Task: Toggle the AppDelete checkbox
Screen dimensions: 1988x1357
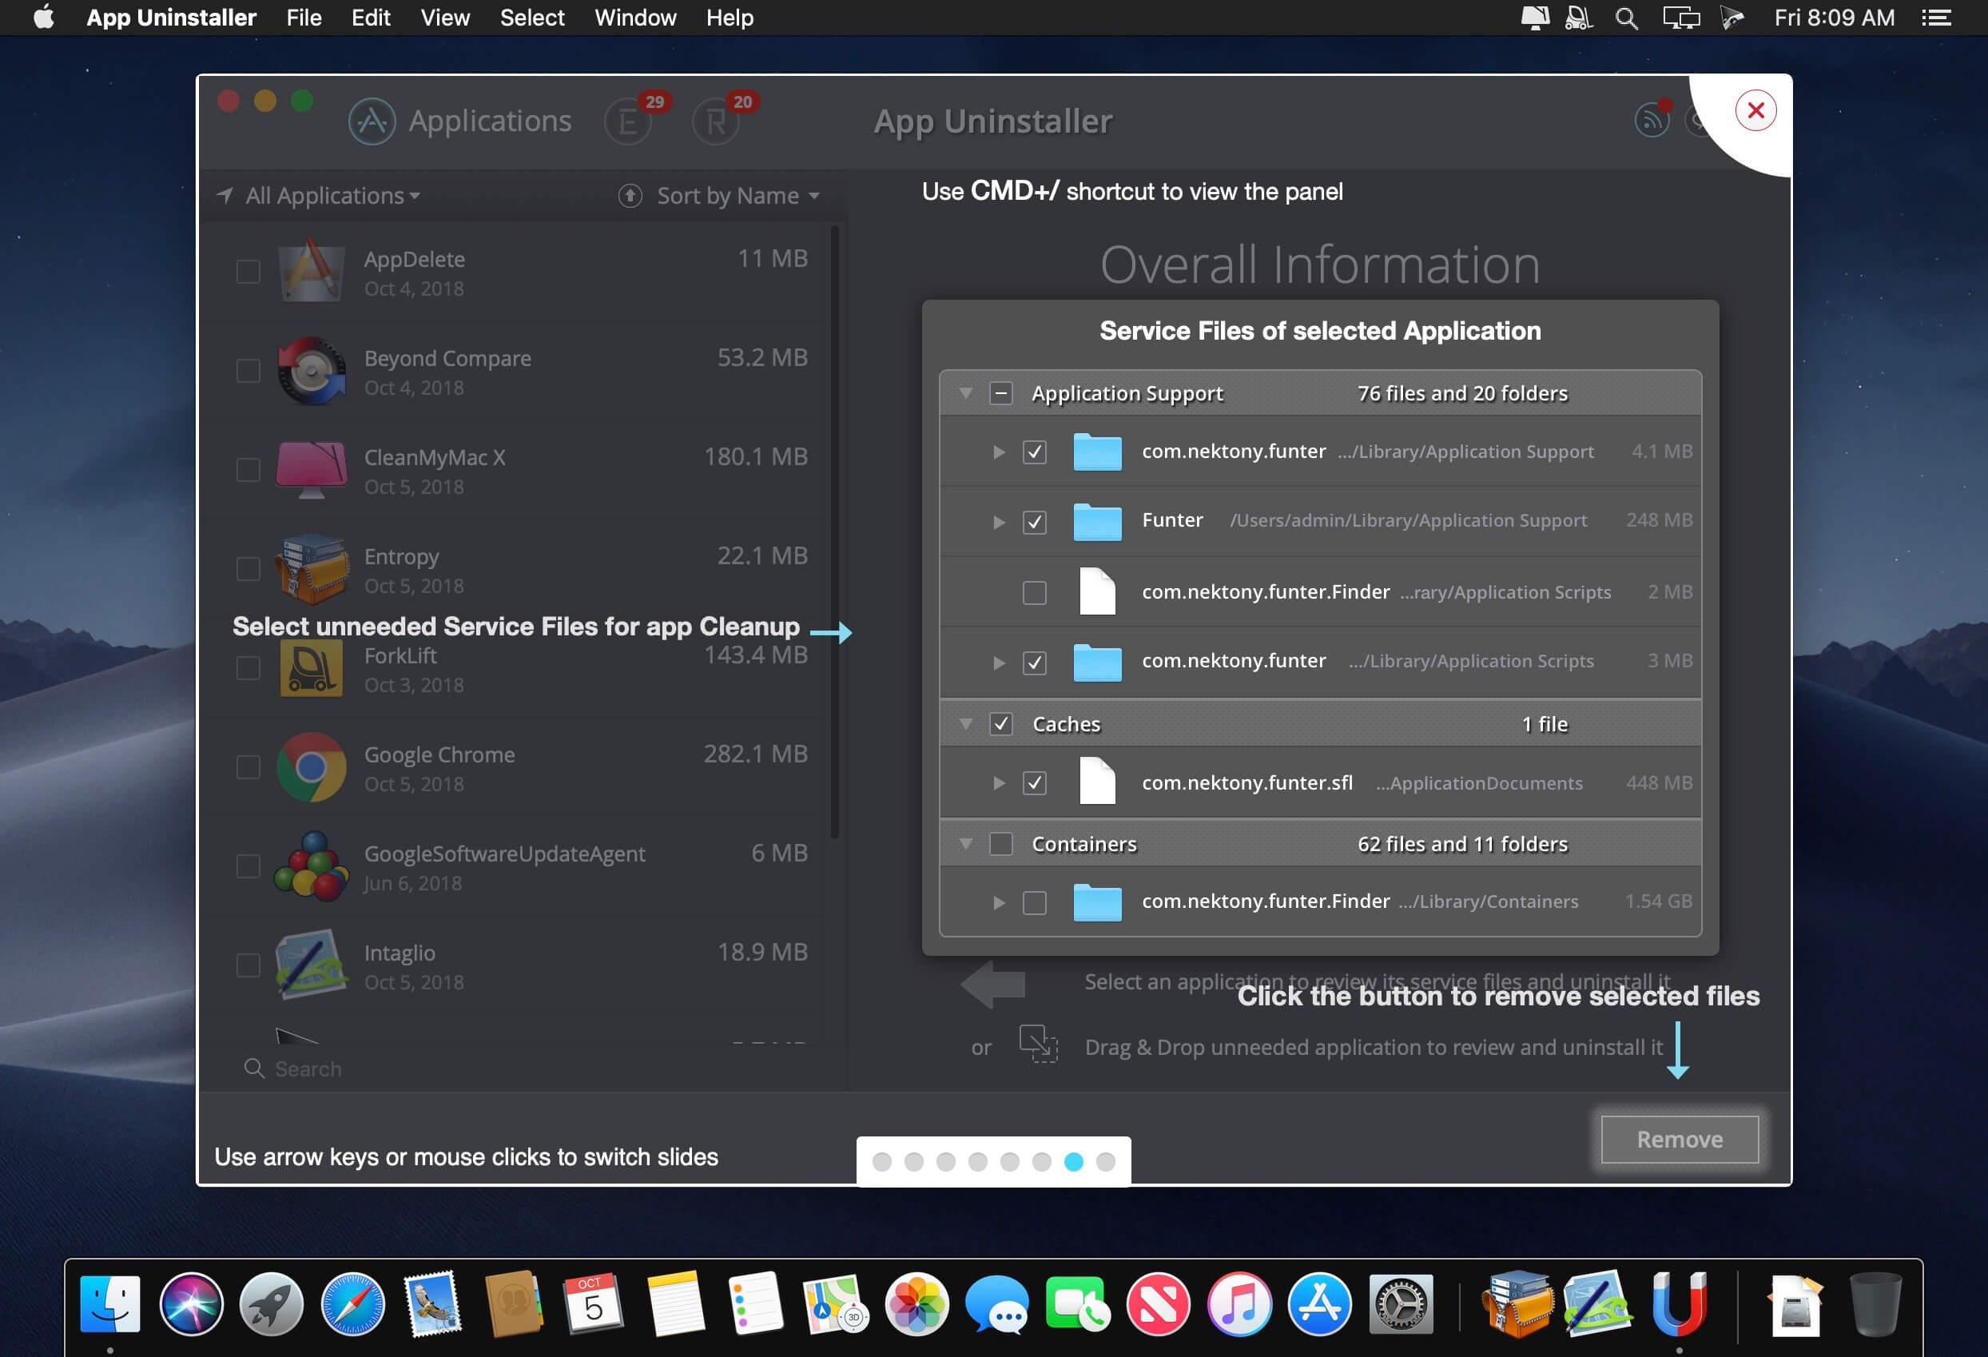Action: 248,271
